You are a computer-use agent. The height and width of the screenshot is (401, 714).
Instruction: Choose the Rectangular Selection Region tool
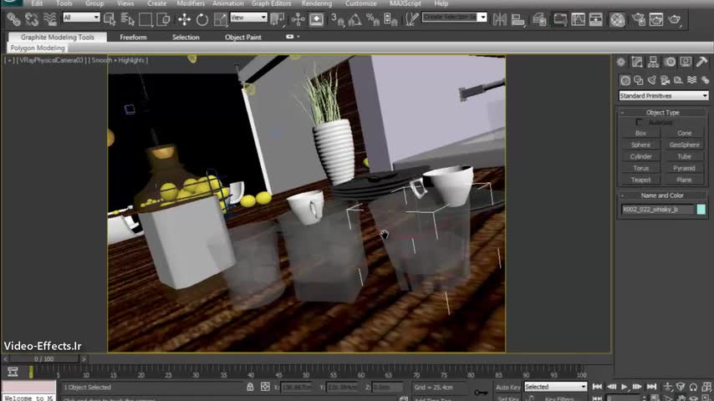coord(145,19)
